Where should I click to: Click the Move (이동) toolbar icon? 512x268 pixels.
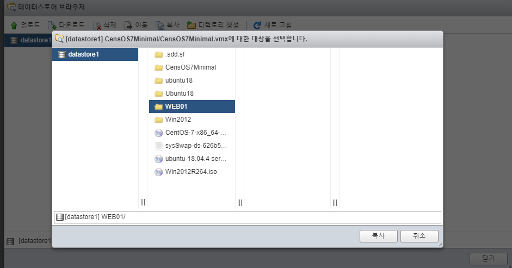point(128,25)
